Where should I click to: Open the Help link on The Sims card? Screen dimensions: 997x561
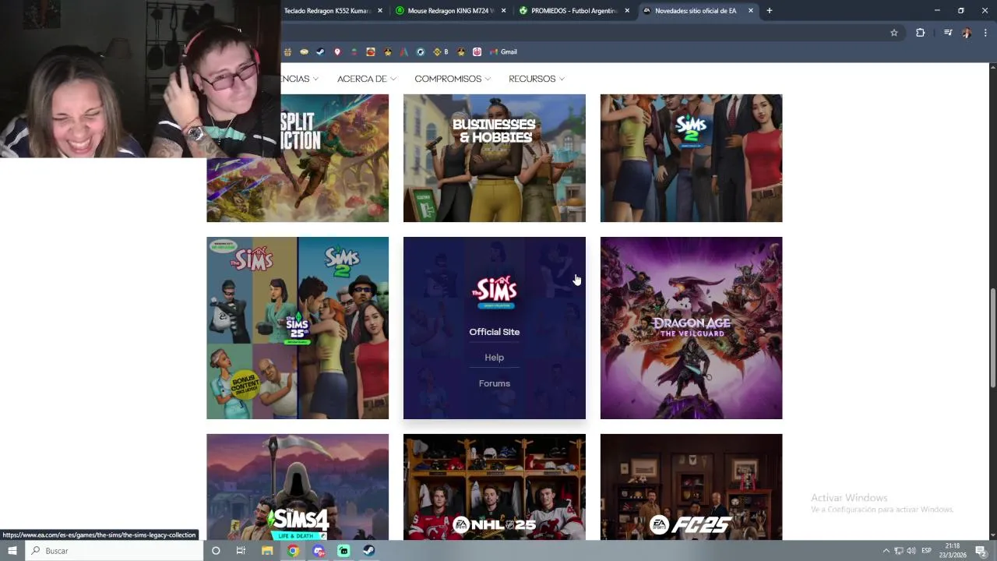495,358
